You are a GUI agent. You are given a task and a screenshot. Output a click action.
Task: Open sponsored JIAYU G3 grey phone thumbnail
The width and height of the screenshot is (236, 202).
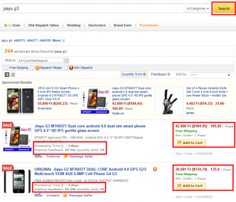point(20,101)
